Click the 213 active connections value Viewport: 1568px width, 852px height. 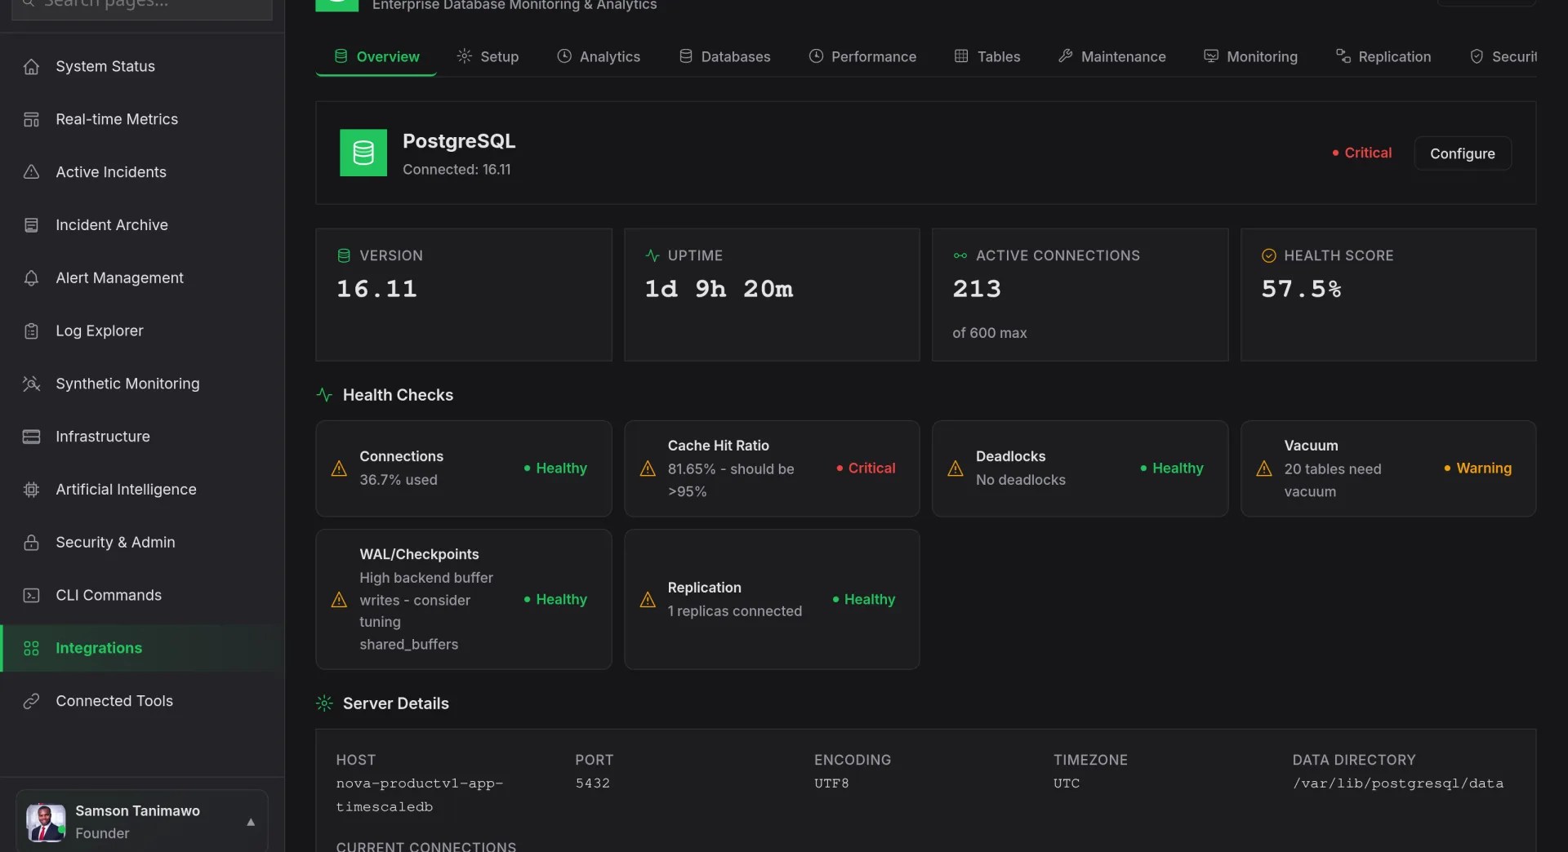coord(977,289)
